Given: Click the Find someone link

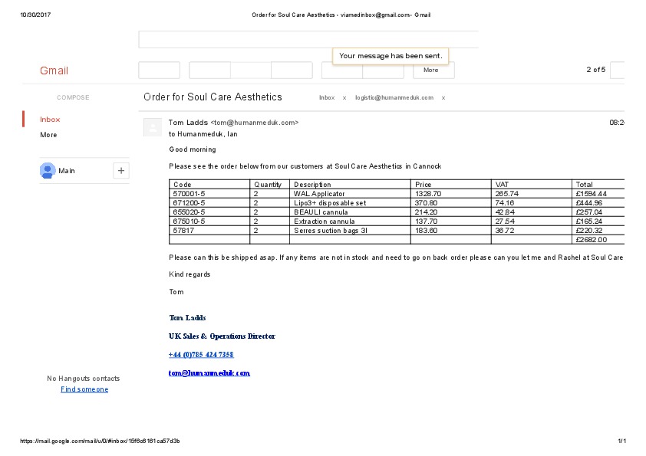Looking at the screenshot, I should coord(84,389).
